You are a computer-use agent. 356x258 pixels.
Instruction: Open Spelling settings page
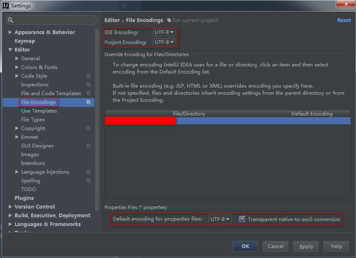(31, 181)
